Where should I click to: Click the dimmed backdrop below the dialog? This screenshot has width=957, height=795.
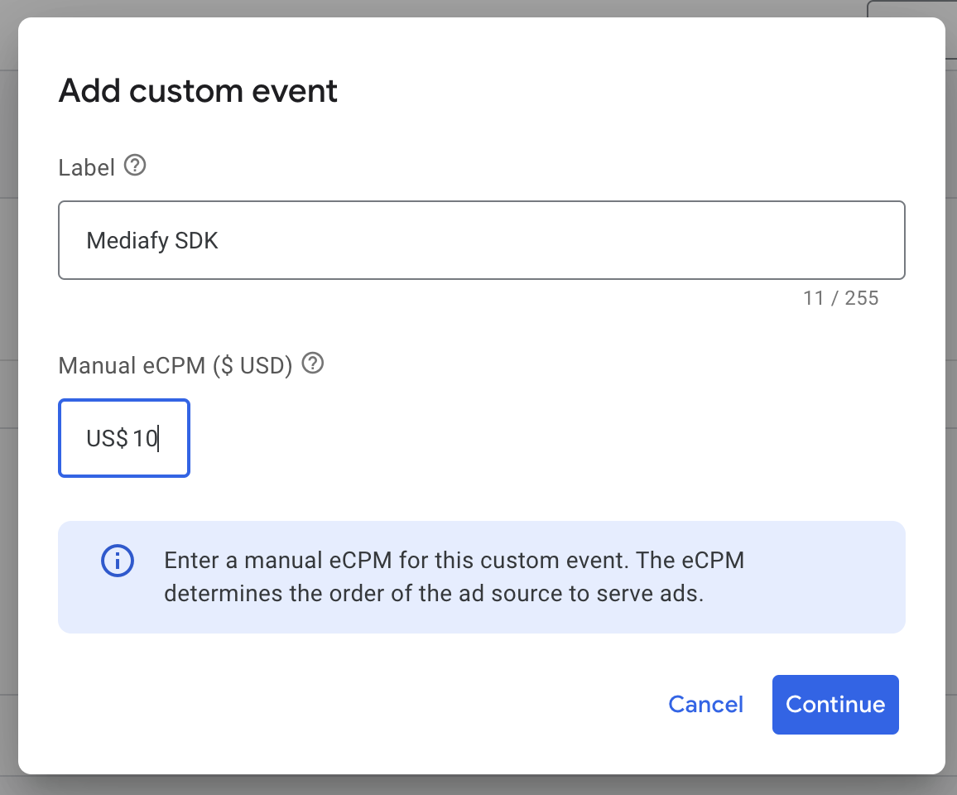[x=478, y=785]
